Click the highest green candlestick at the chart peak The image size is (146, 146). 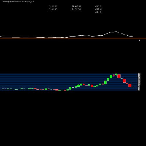116,74
